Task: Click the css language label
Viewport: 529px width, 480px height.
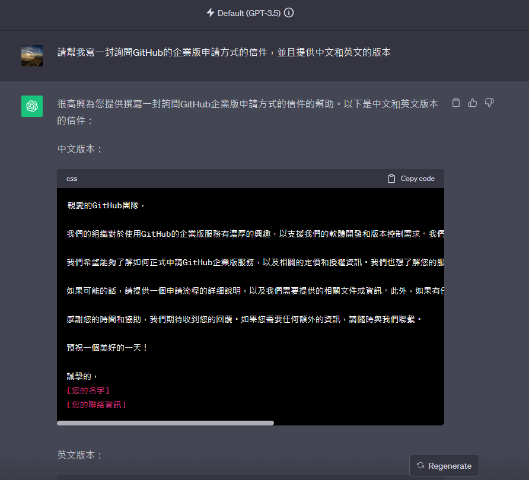Action: (72, 179)
